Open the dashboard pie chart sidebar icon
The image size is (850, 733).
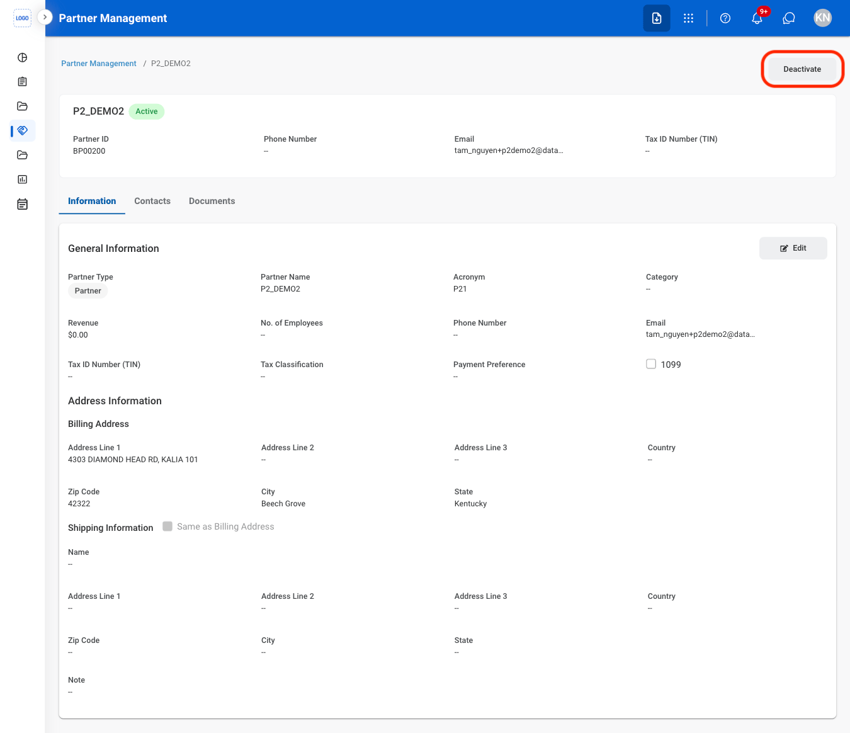tap(23, 58)
